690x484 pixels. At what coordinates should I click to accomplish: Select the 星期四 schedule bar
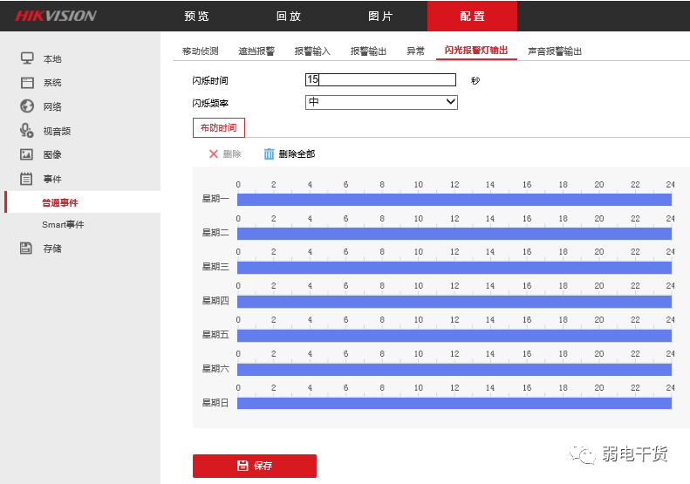454,302
